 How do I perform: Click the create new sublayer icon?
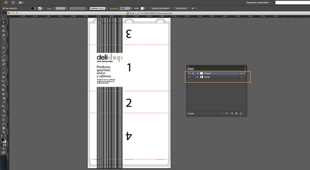[231, 113]
